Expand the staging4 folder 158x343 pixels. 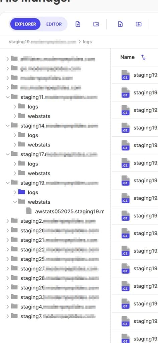tap(8, 307)
